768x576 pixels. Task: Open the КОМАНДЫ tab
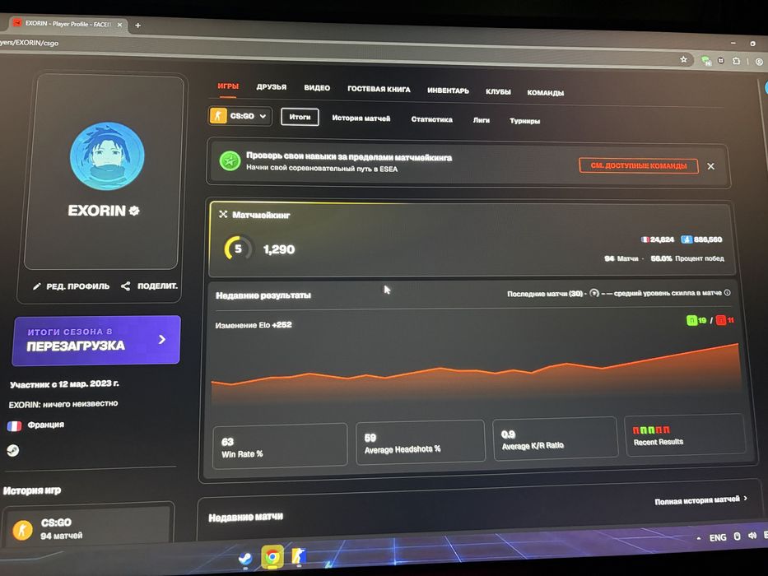545,92
